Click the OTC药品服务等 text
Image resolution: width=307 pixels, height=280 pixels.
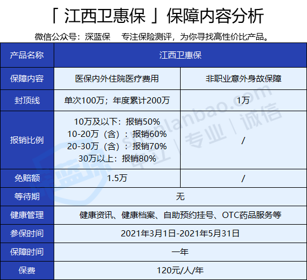pos(252,215)
